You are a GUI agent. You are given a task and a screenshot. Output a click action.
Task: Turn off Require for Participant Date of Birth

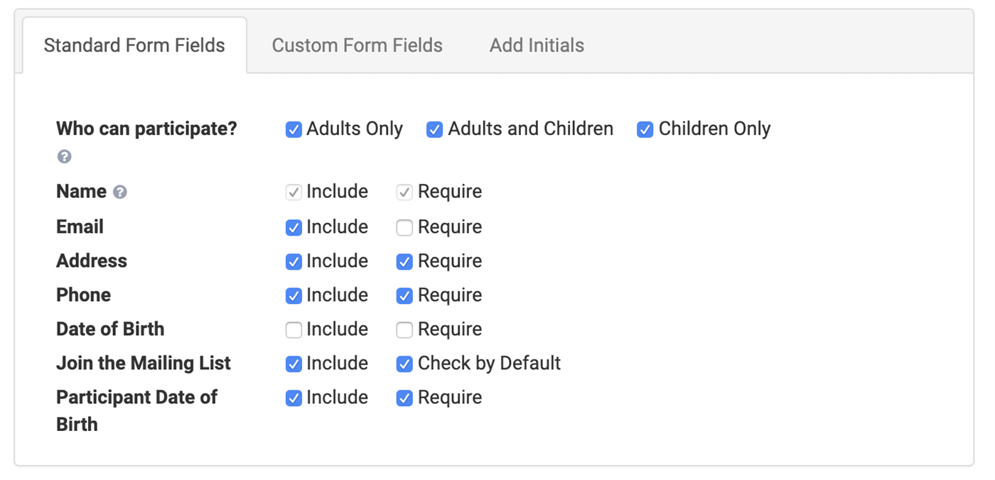point(404,398)
